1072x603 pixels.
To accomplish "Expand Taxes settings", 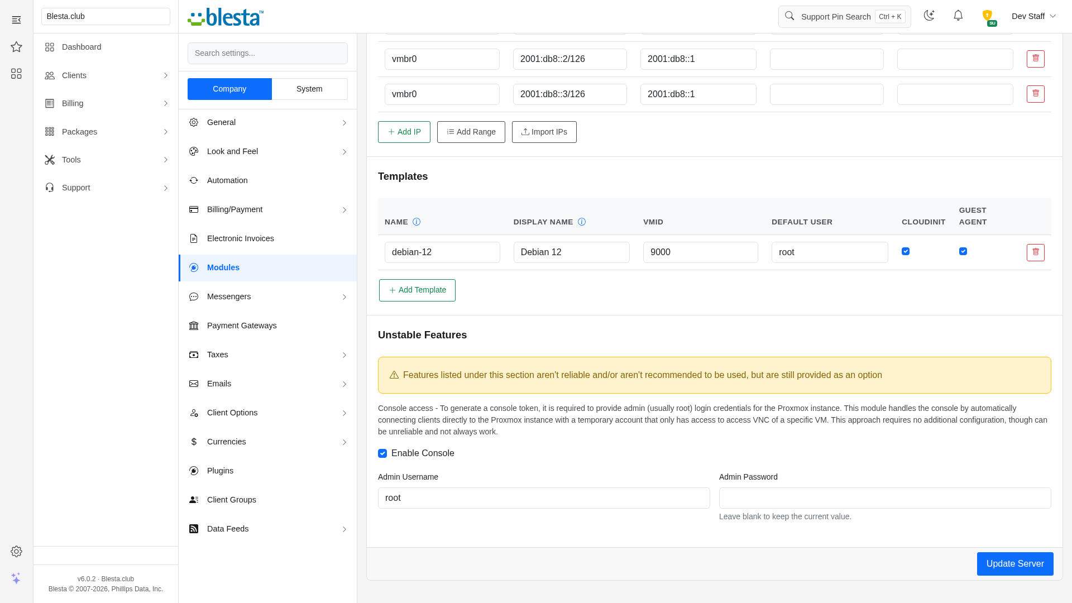I will click(268, 355).
